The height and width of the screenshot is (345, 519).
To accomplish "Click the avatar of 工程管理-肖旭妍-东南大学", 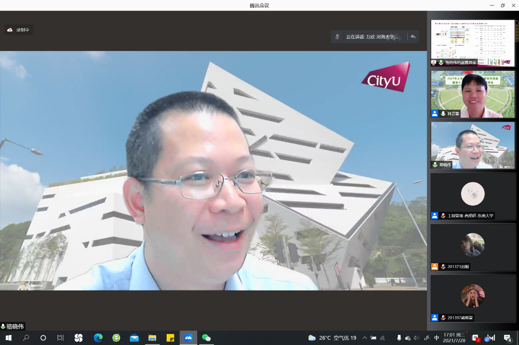I will (472, 193).
